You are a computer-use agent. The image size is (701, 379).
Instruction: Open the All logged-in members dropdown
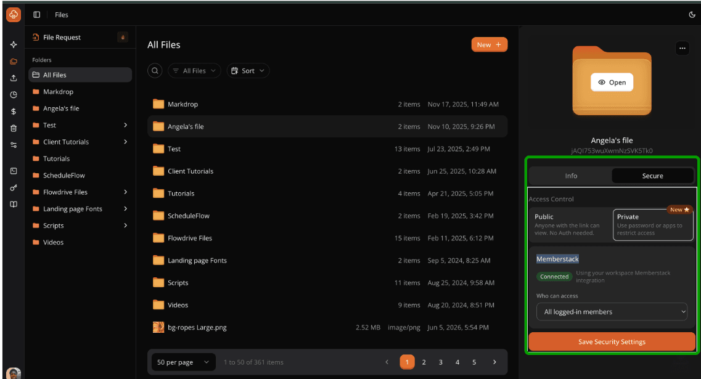coord(612,312)
